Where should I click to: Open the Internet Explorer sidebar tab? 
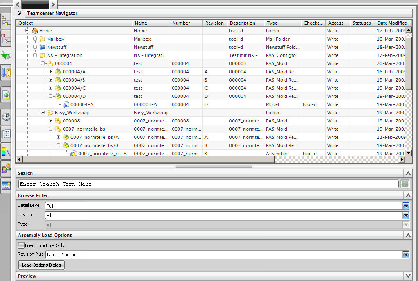(6, 95)
